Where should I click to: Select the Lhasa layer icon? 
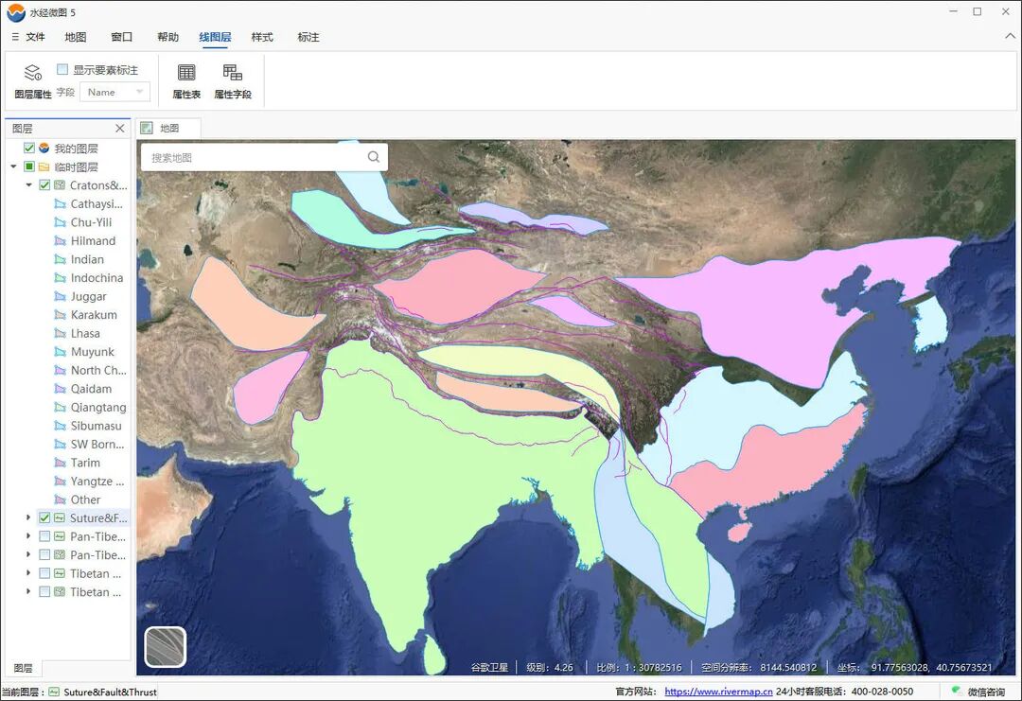[x=60, y=334]
